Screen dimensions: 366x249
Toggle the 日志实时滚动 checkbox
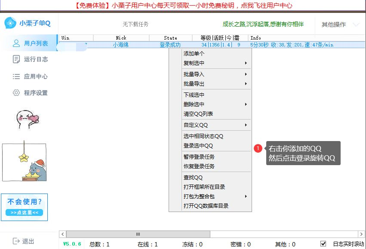coord(323,244)
